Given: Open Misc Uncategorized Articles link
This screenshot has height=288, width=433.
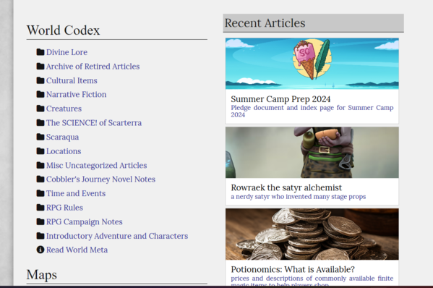Looking at the screenshot, I should 96,165.
